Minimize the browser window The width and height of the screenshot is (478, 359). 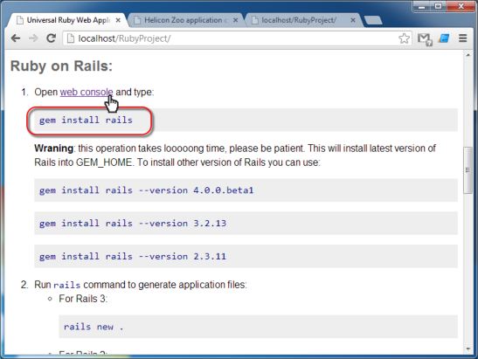point(422,6)
